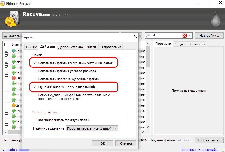Enable Поиск неудалённых файлов checkbox
The width and height of the screenshot is (225, 152).
(x=35, y=95)
